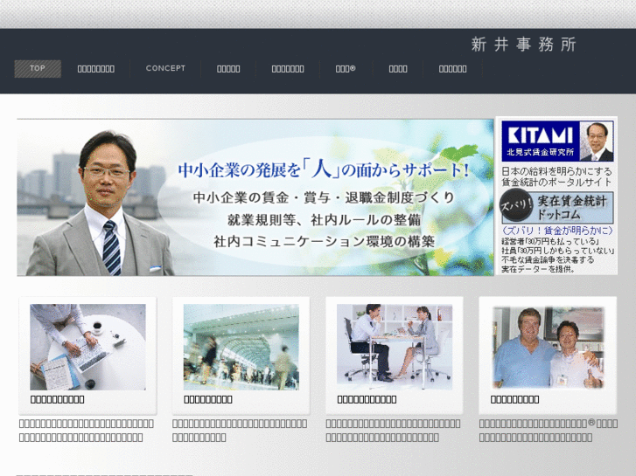
Task: Open the TOP menu item
Action: pyautogui.click(x=38, y=68)
